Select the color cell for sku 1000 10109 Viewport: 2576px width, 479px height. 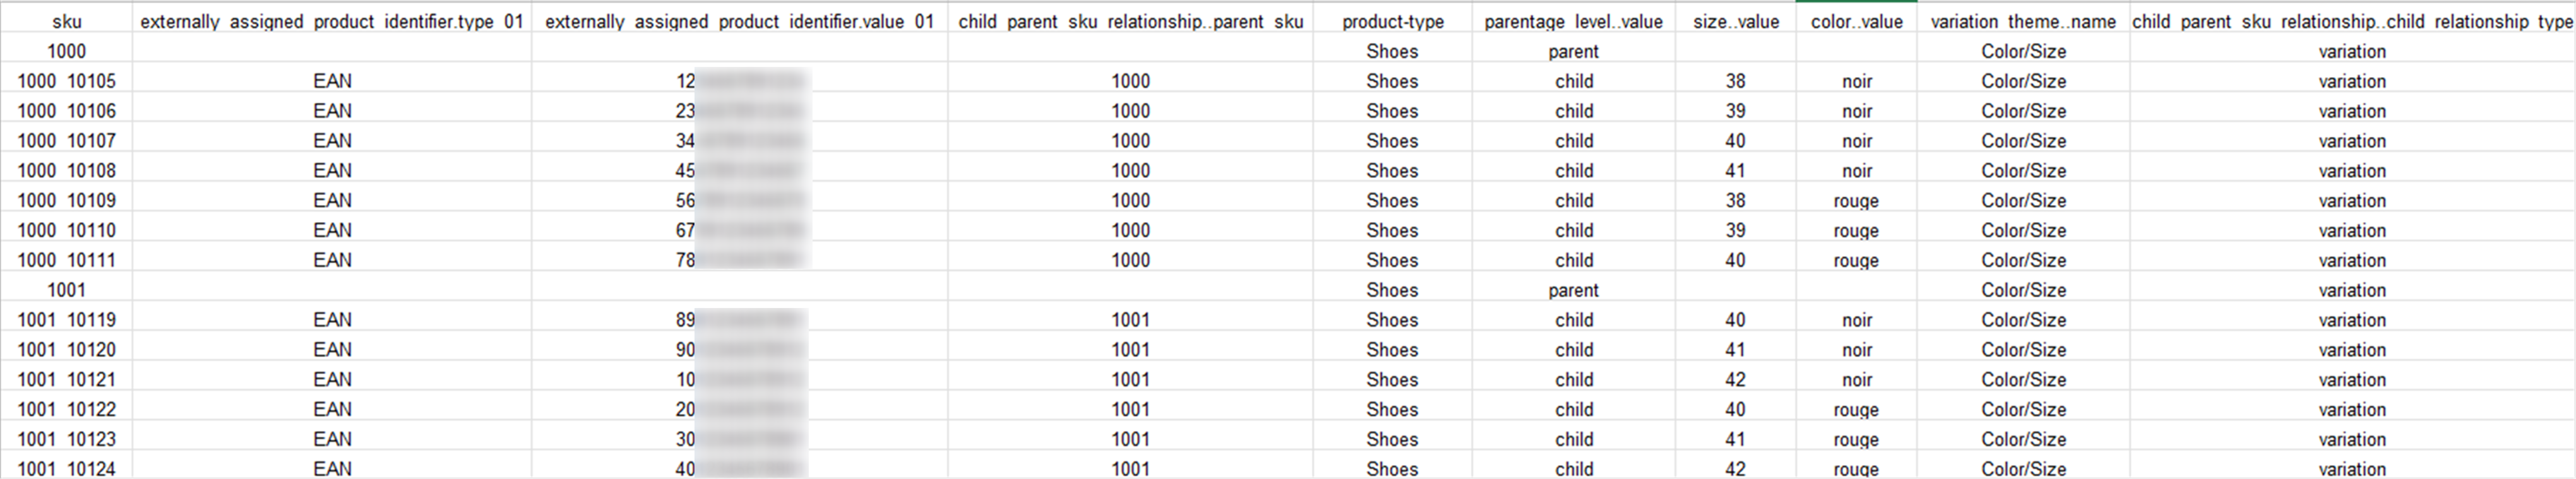(x=1856, y=201)
